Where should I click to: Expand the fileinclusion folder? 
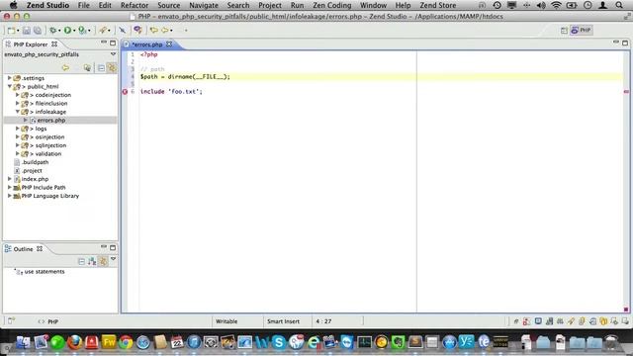(x=18, y=103)
